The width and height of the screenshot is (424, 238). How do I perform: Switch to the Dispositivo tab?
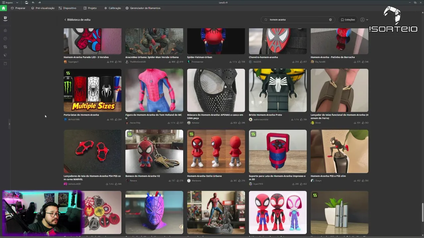tap(67, 8)
